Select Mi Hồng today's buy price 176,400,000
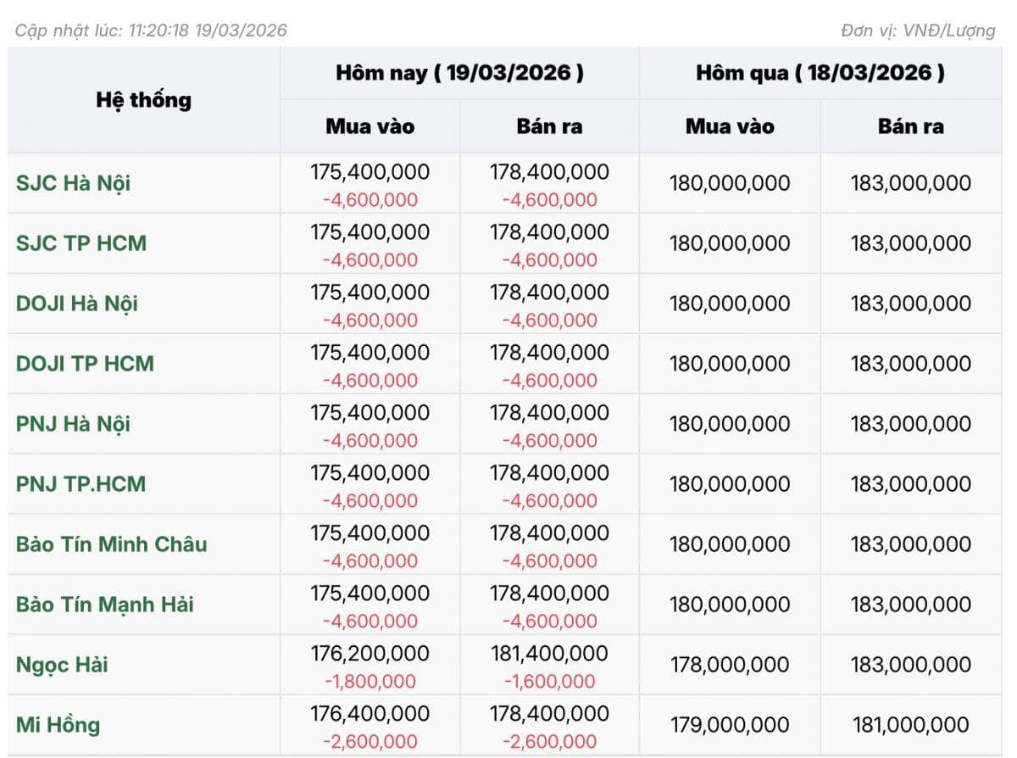The image size is (1017, 758). pyautogui.click(x=370, y=714)
